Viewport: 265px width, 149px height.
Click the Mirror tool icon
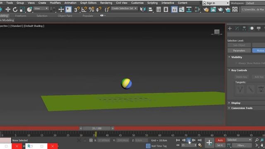pos(142,10)
